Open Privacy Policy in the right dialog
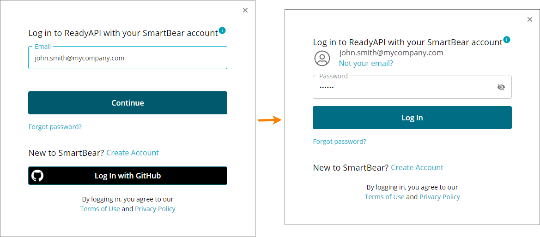 pos(440,197)
